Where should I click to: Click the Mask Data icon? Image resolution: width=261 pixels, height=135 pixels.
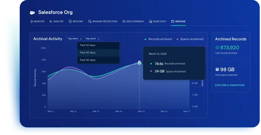pyautogui.click(x=150, y=21)
